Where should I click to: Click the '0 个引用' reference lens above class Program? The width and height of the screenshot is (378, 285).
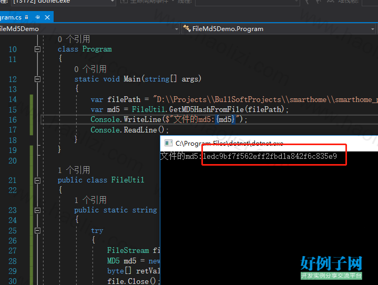click(x=74, y=39)
